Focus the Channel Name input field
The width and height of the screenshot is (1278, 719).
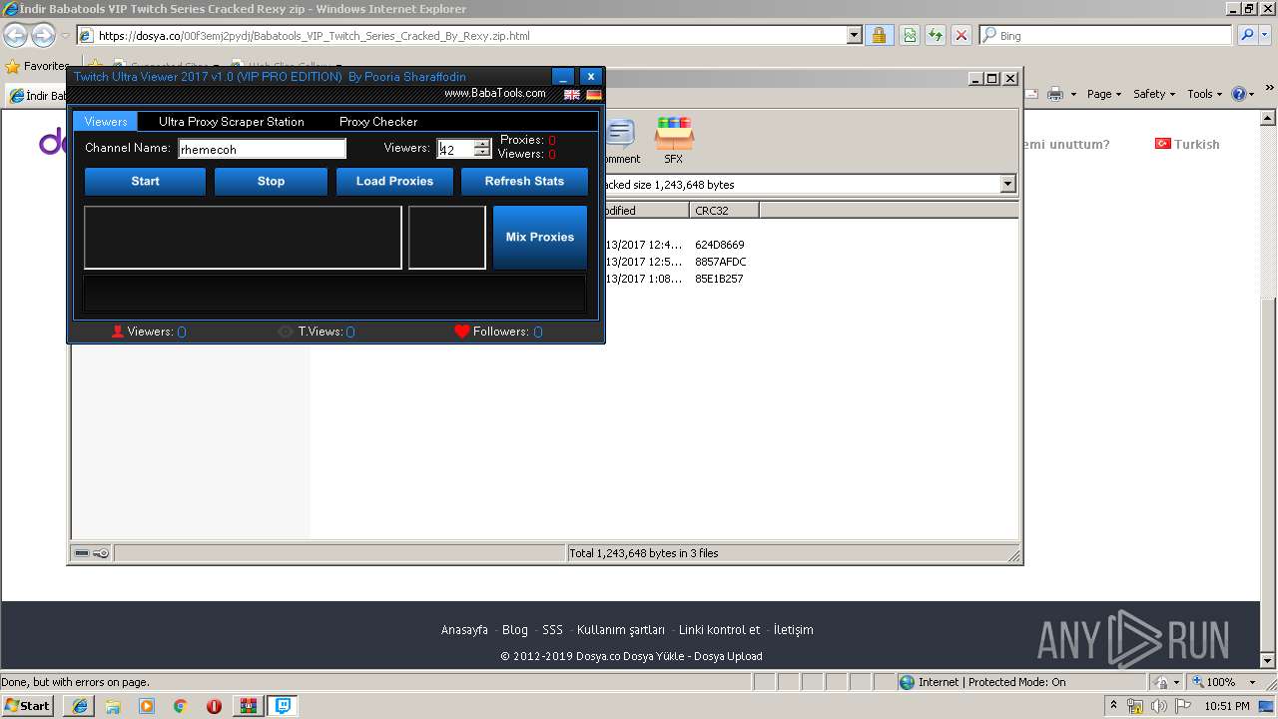263,149
